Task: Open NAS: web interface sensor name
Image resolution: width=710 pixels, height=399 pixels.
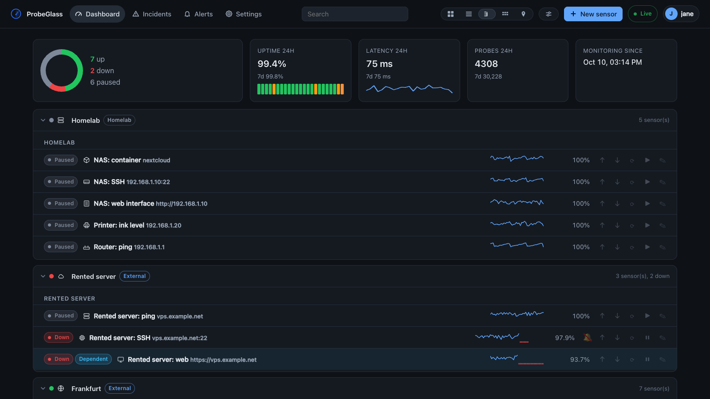Action: coord(124,203)
